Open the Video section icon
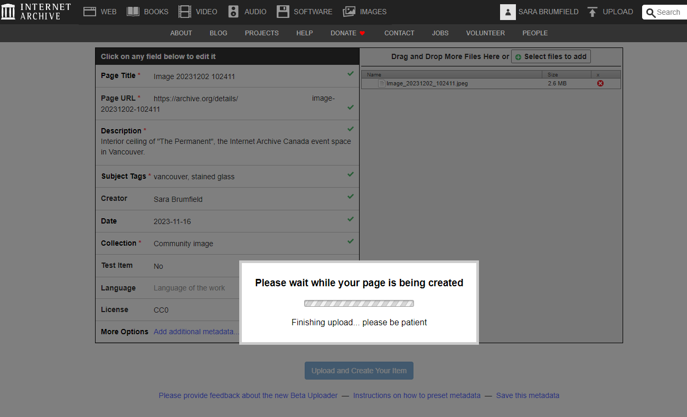 click(185, 12)
